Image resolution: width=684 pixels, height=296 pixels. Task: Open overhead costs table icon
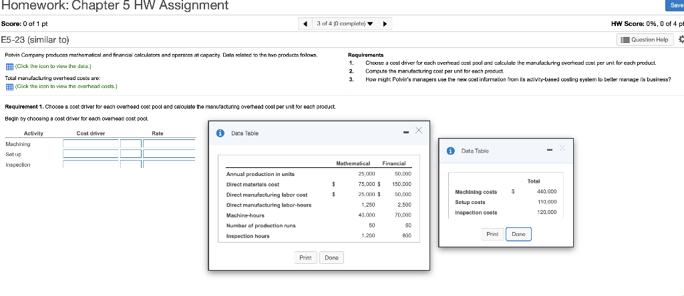9,87
